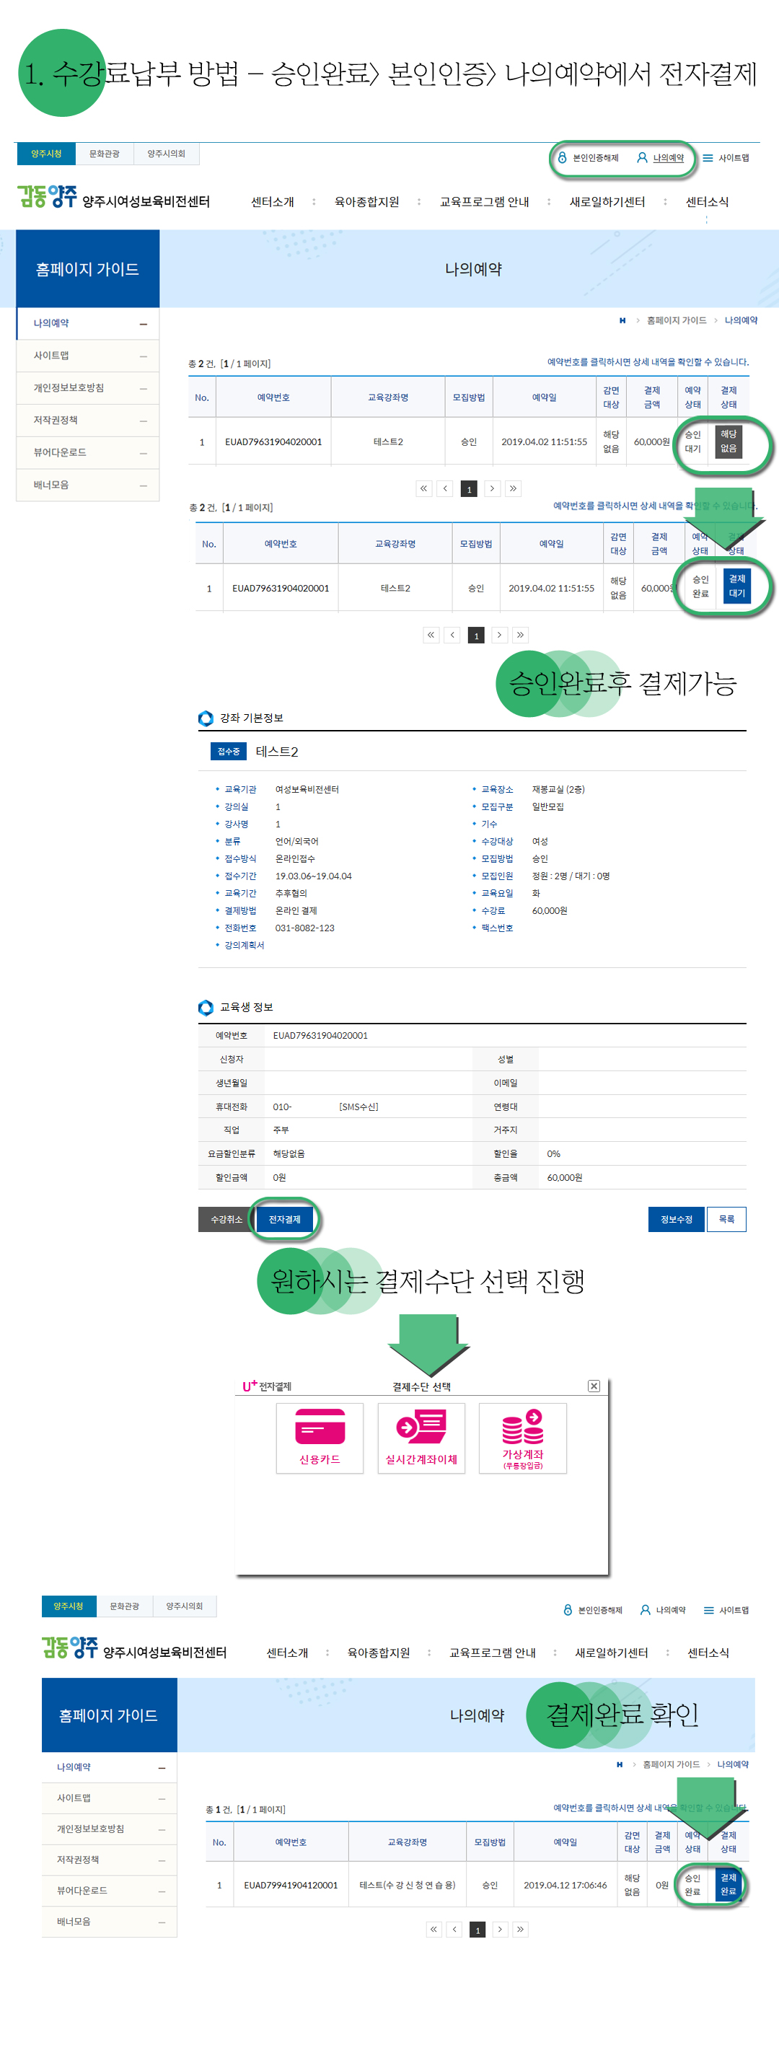779x2045 pixels.
Task: Click the 수강취소 button
Action: 226,1219
